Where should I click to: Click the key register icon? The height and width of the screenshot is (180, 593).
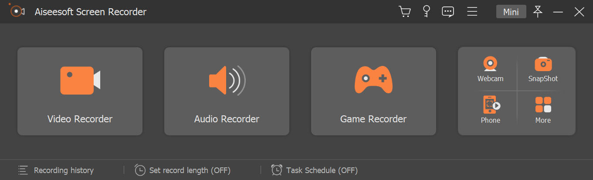[427, 12]
